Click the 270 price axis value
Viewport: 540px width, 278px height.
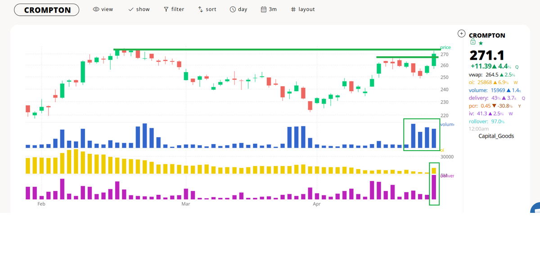(x=445, y=54)
